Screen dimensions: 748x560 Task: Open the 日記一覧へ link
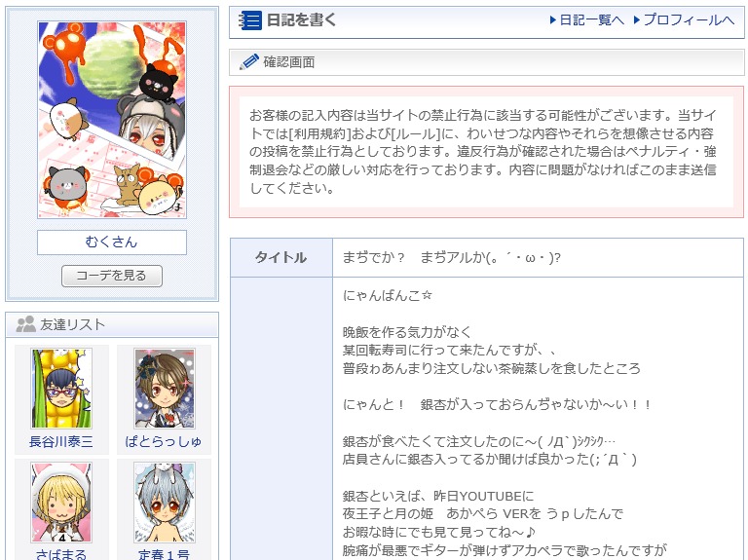(591, 20)
